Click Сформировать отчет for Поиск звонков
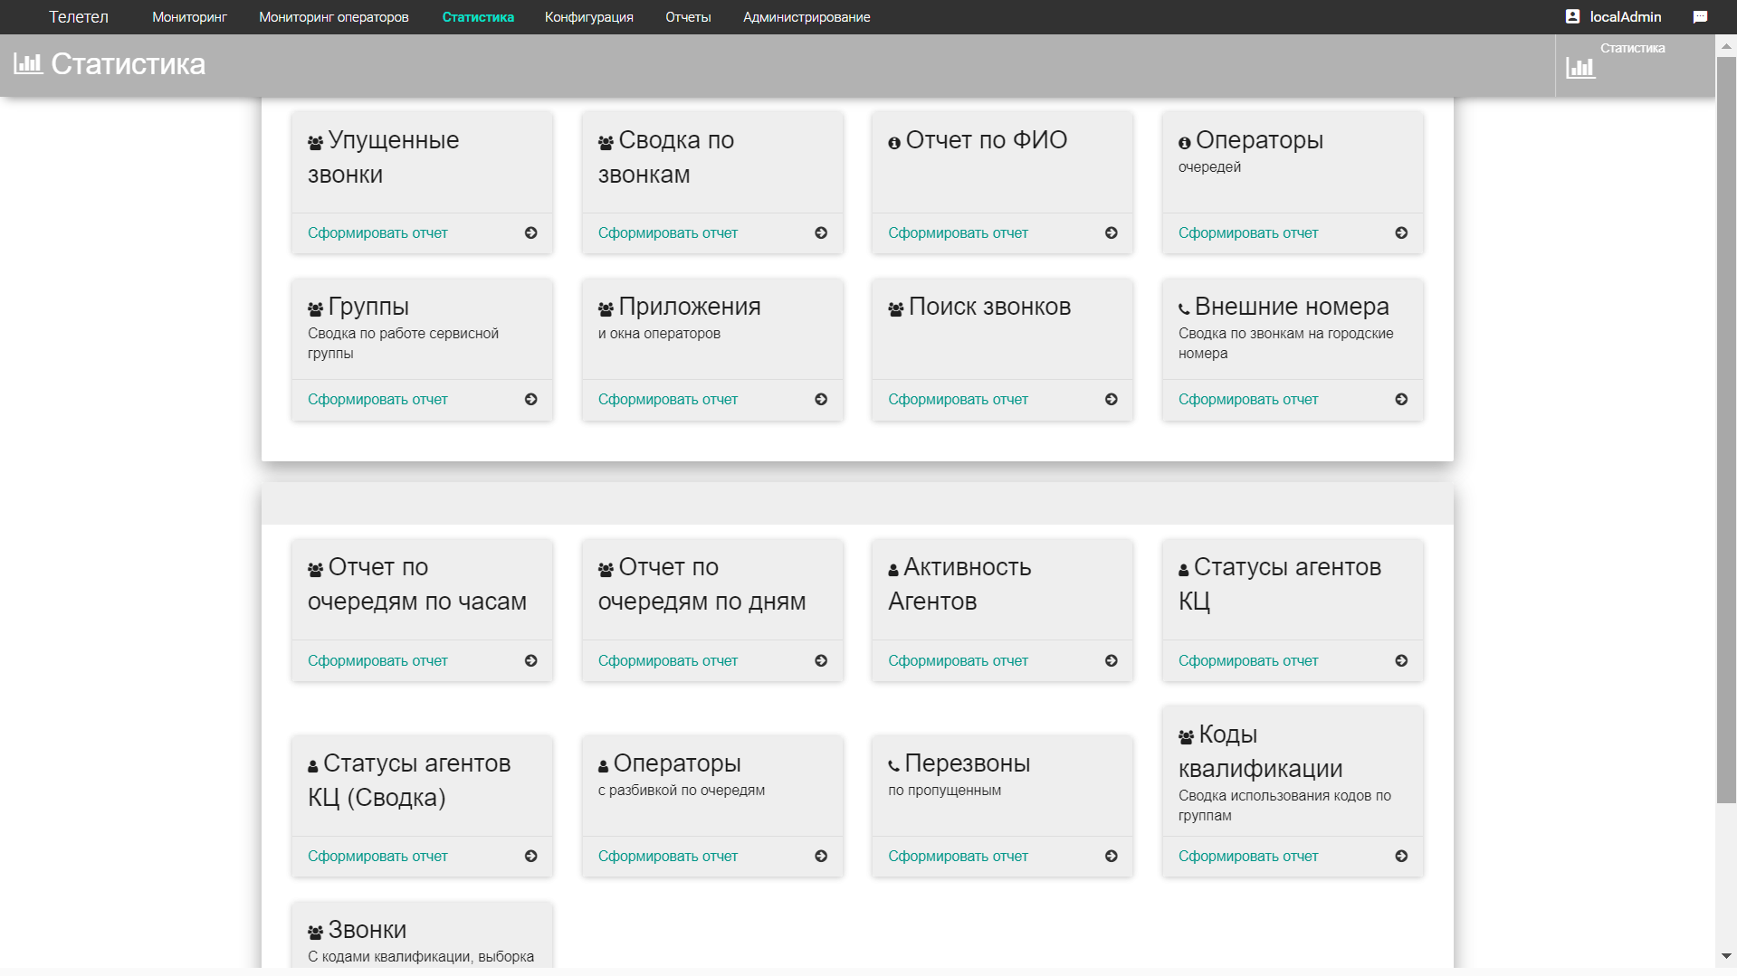1737x976 pixels. coord(958,399)
